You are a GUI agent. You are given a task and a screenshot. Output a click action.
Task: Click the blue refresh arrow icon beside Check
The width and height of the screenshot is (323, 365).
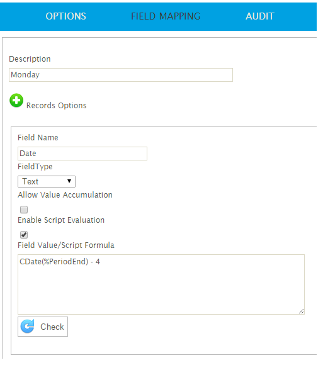tap(28, 327)
